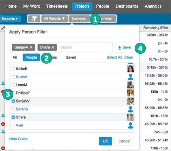Open the Dashboards menu item
The image size is (171, 151).
(x=127, y=6)
